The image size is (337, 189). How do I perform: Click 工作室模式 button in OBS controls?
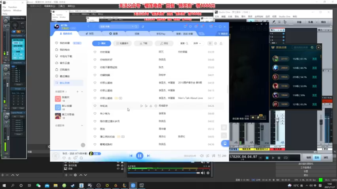306,167
